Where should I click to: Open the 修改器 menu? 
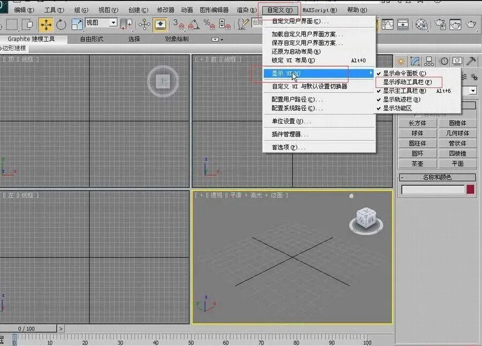click(165, 10)
